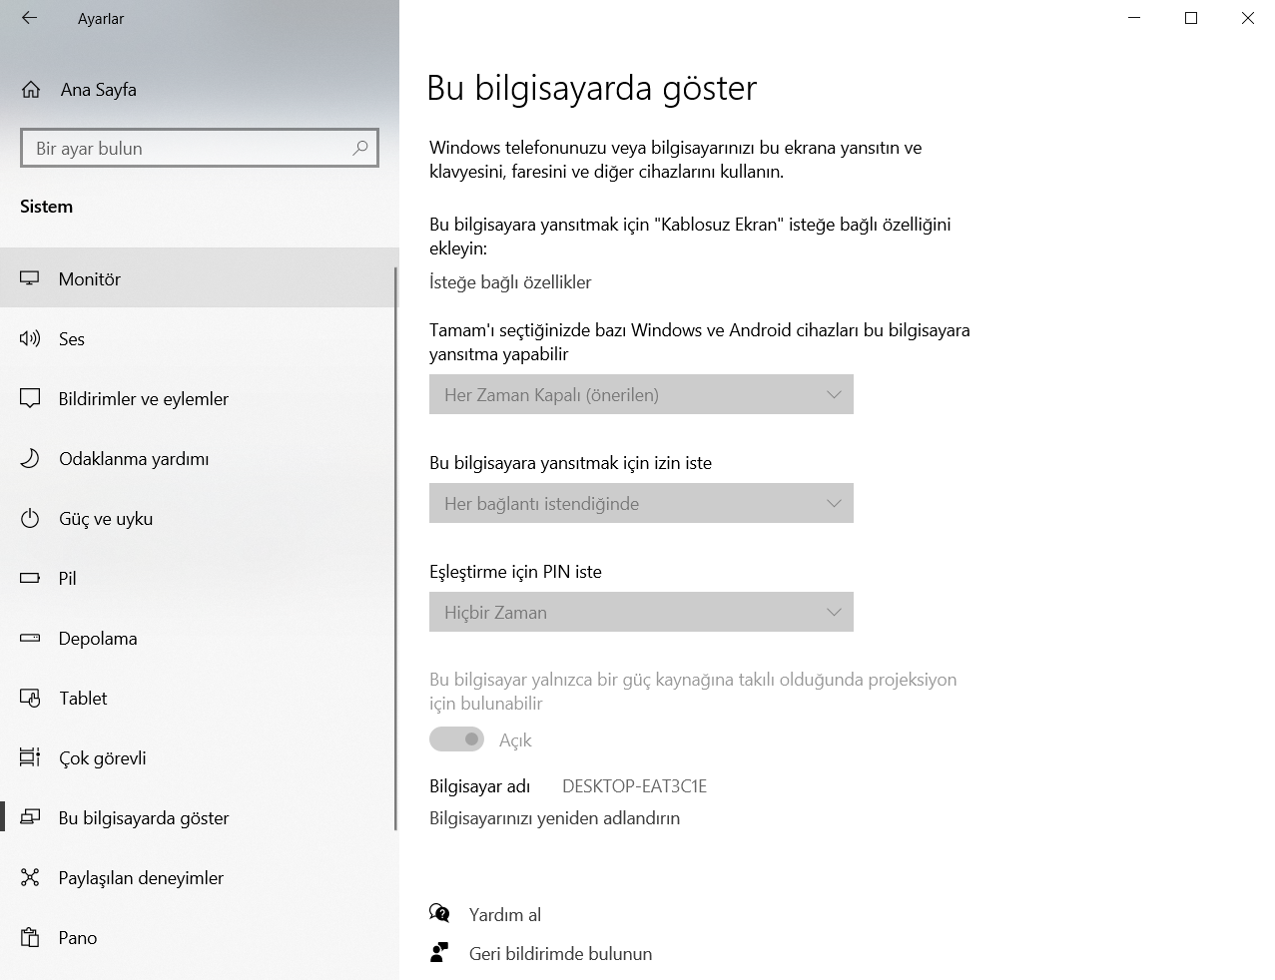Open the Hiçbir Zaman PIN dropdown
This screenshot has height=980, width=1275.
641,612
